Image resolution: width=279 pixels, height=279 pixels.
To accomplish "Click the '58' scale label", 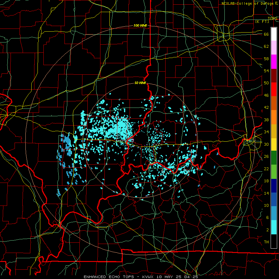I will pos(266,59).
